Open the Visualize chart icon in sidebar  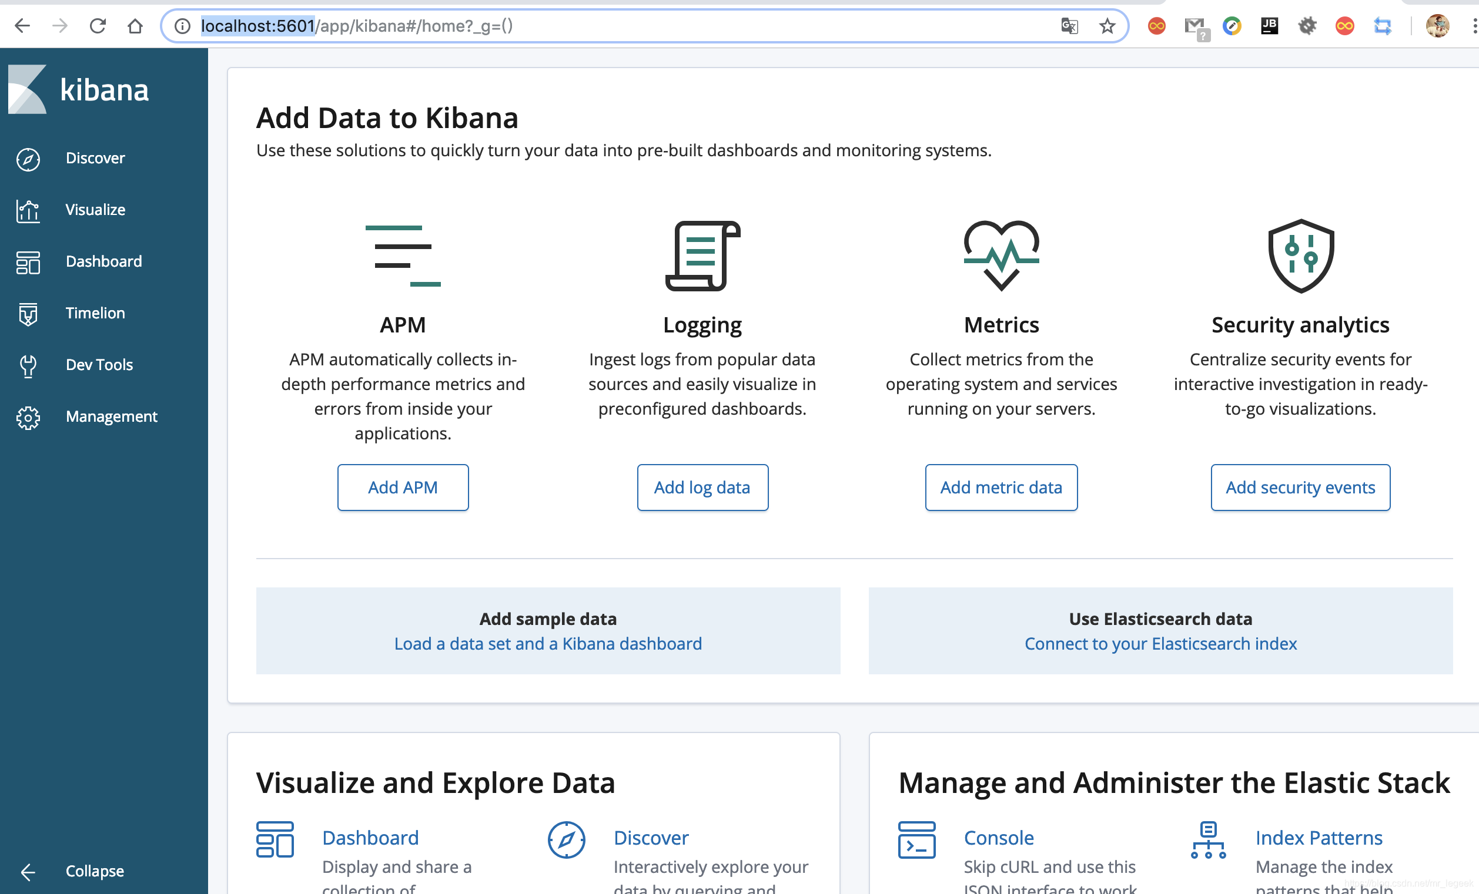(28, 210)
